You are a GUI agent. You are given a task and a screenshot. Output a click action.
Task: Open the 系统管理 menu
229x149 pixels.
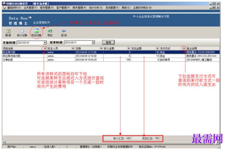tap(112, 8)
